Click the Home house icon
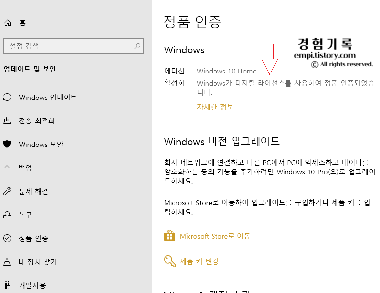The height and width of the screenshot is (293, 380). coord(8,23)
